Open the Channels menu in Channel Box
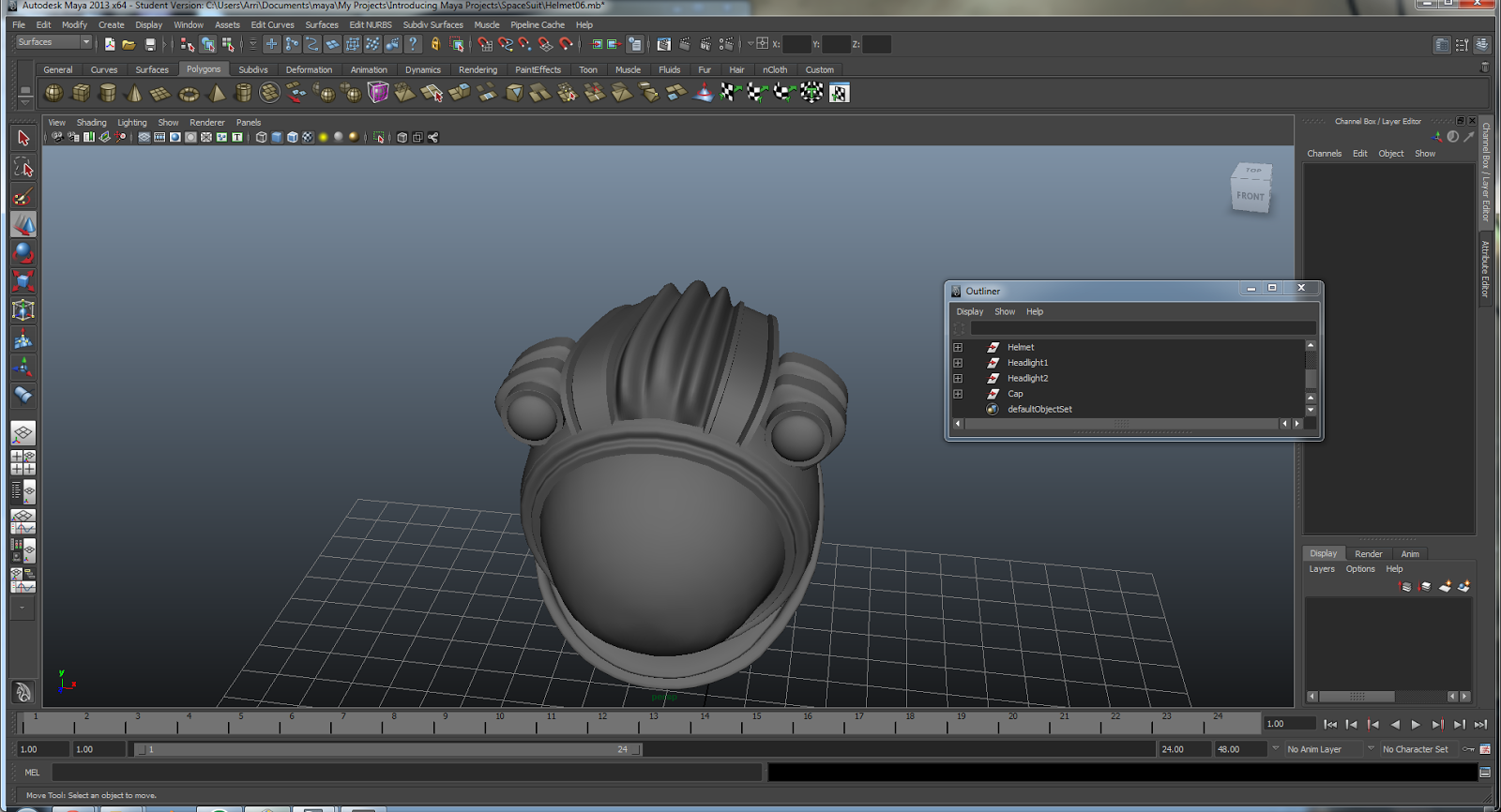Screen dimensions: 1501x812 1324,154
